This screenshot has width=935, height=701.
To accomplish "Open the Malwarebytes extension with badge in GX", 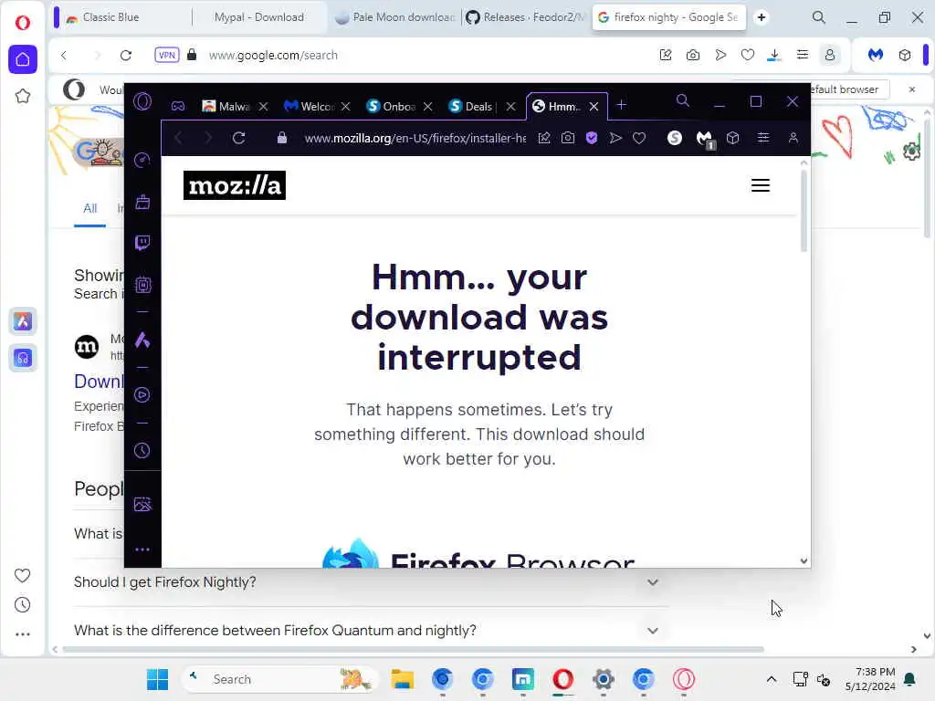I will [x=705, y=139].
